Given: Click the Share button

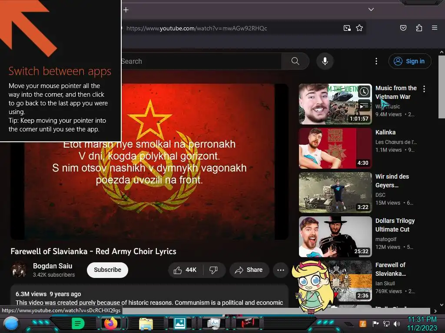Looking at the screenshot, I should coord(249,270).
